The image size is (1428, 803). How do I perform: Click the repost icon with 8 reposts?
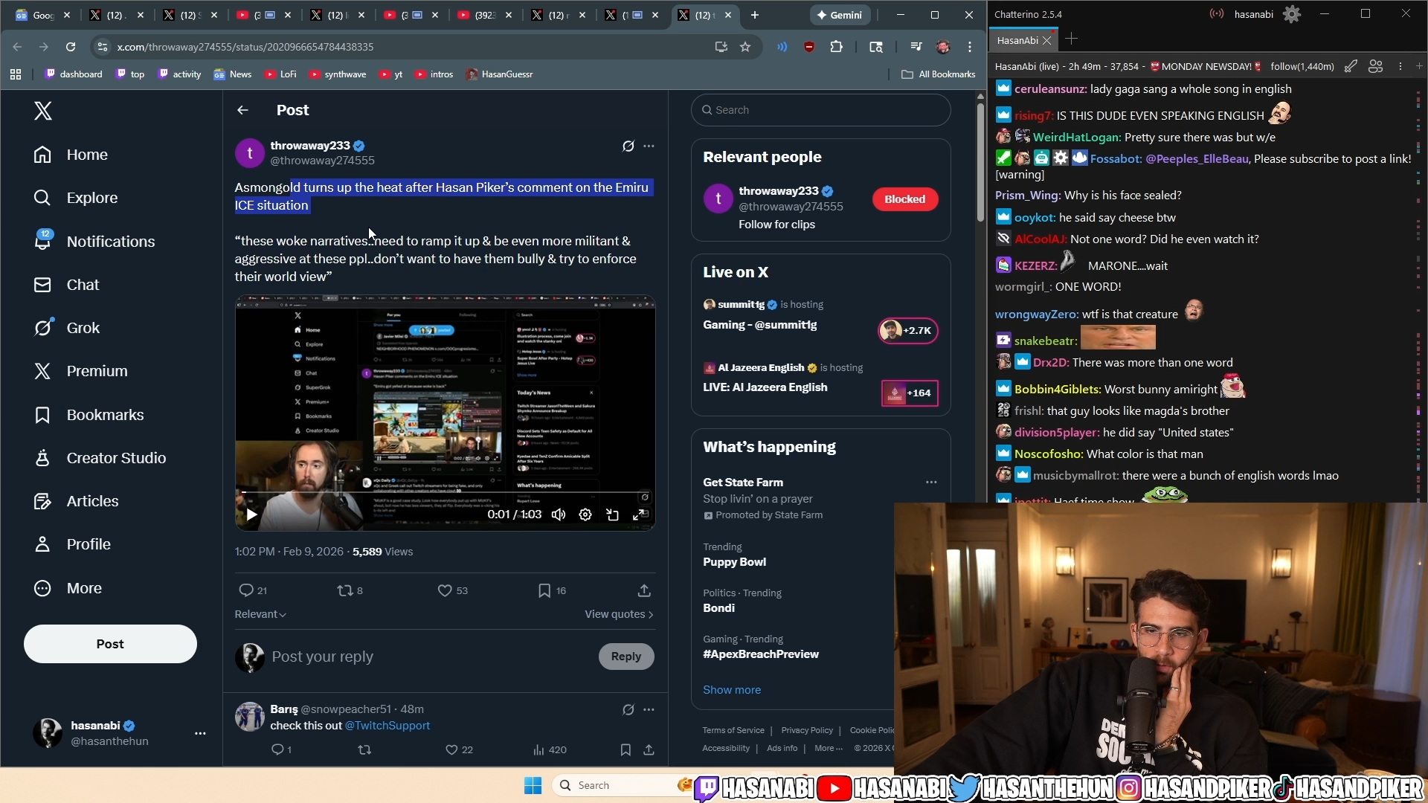click(x=345, y=590)
